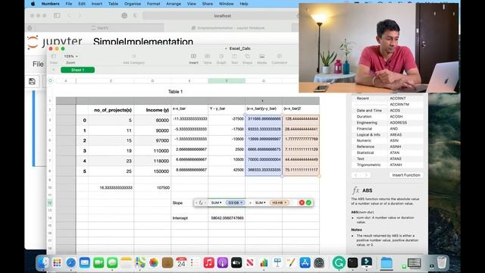
Task: Click the Jupyter save icon in browser window
Action: [x=32, y=81]
